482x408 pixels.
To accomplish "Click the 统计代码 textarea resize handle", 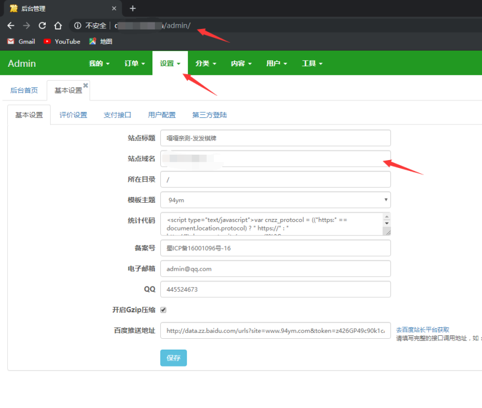I will point(387,232).
